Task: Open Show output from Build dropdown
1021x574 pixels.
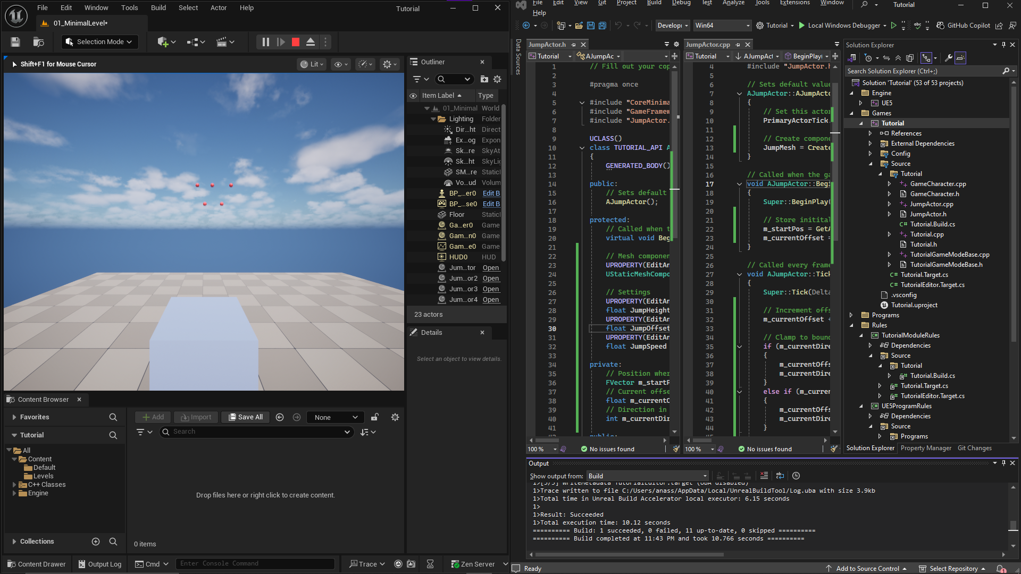Action: (x=648, y=476)
